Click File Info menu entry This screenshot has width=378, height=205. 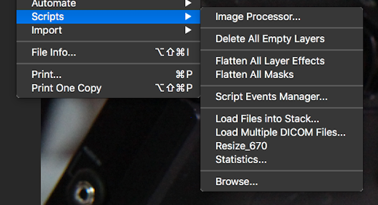pos(108,52)
